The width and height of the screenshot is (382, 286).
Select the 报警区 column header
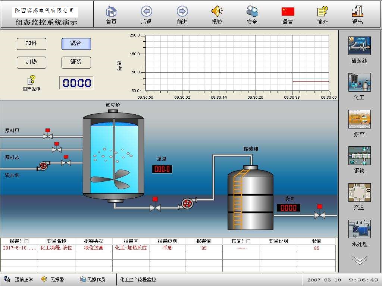click(131, 241)
